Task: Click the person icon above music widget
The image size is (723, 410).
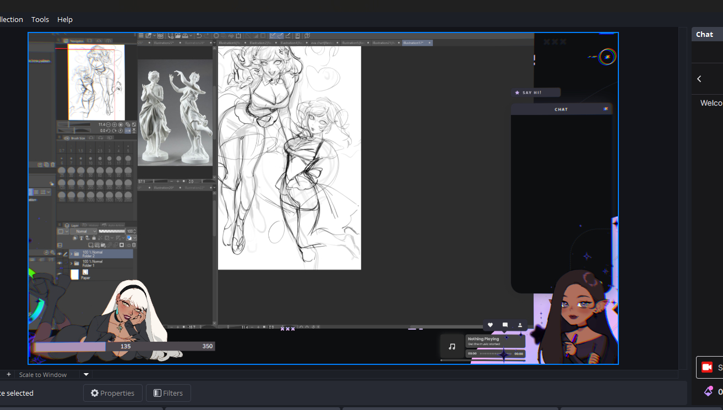Action: click(x=519, y=325)
